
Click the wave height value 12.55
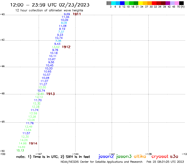click(x=42, y=87)
